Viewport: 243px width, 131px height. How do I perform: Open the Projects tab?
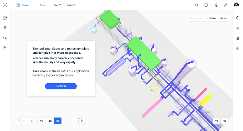click(23, 5)
